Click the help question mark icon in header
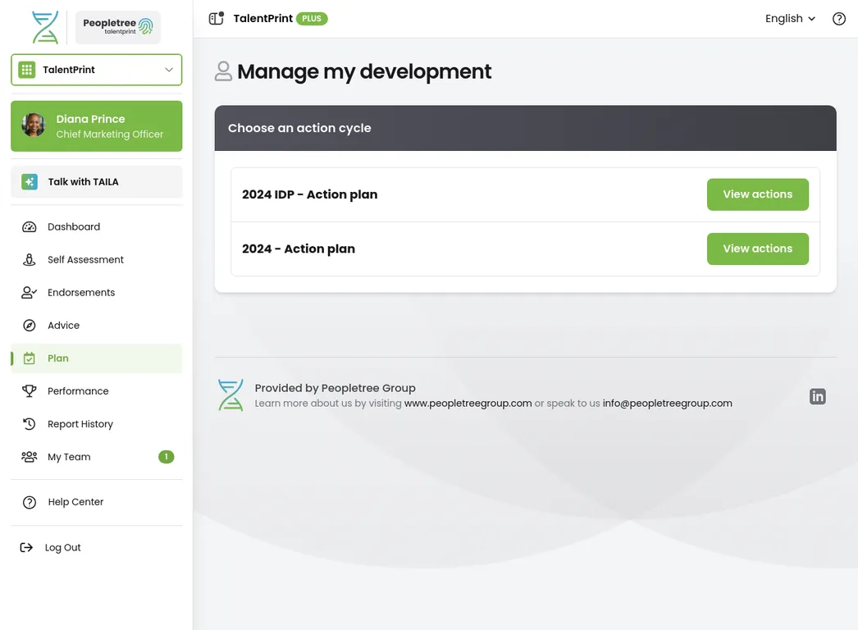This screenshot has height=630, width=858. point(839,19)
